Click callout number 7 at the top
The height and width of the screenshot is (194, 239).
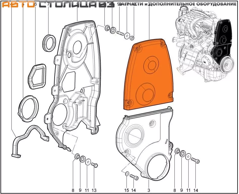click(48, 4)
